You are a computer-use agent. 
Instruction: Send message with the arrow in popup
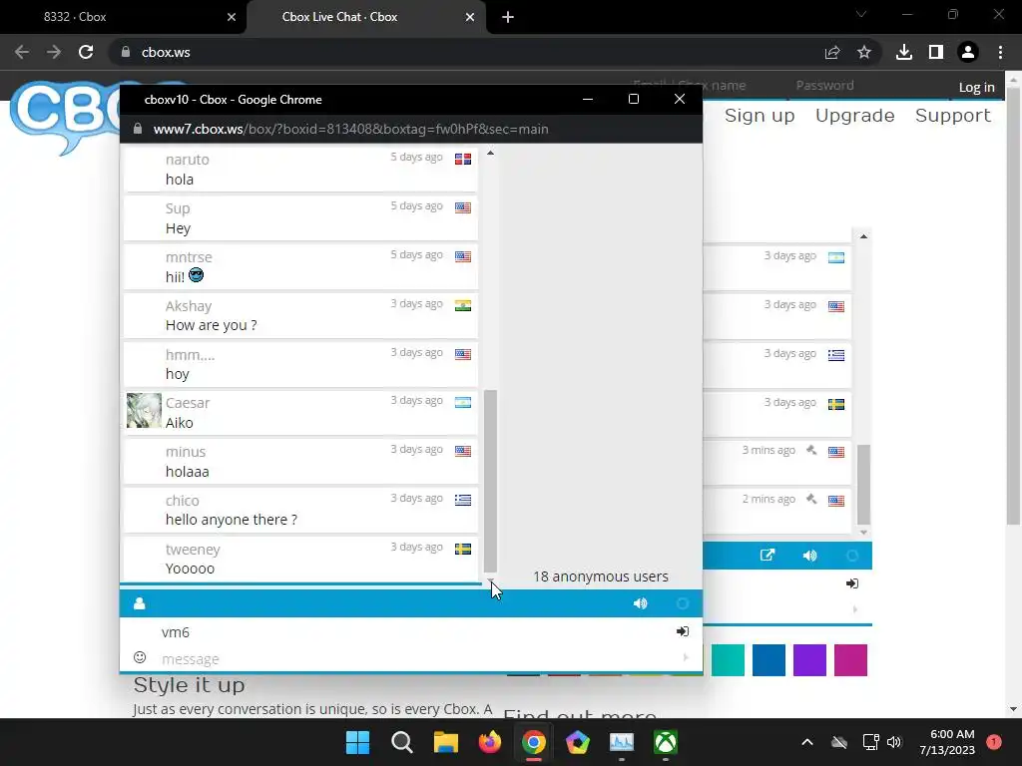point(686,657)
